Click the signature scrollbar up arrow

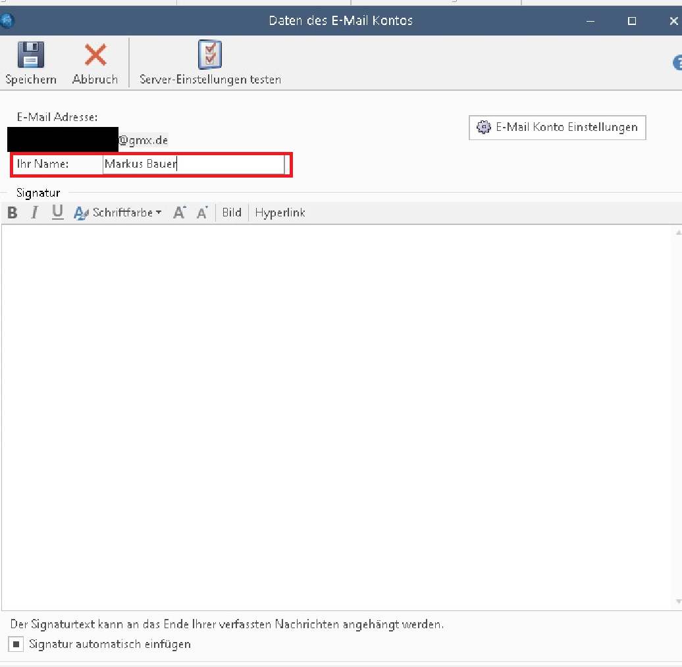click(678, 232)
